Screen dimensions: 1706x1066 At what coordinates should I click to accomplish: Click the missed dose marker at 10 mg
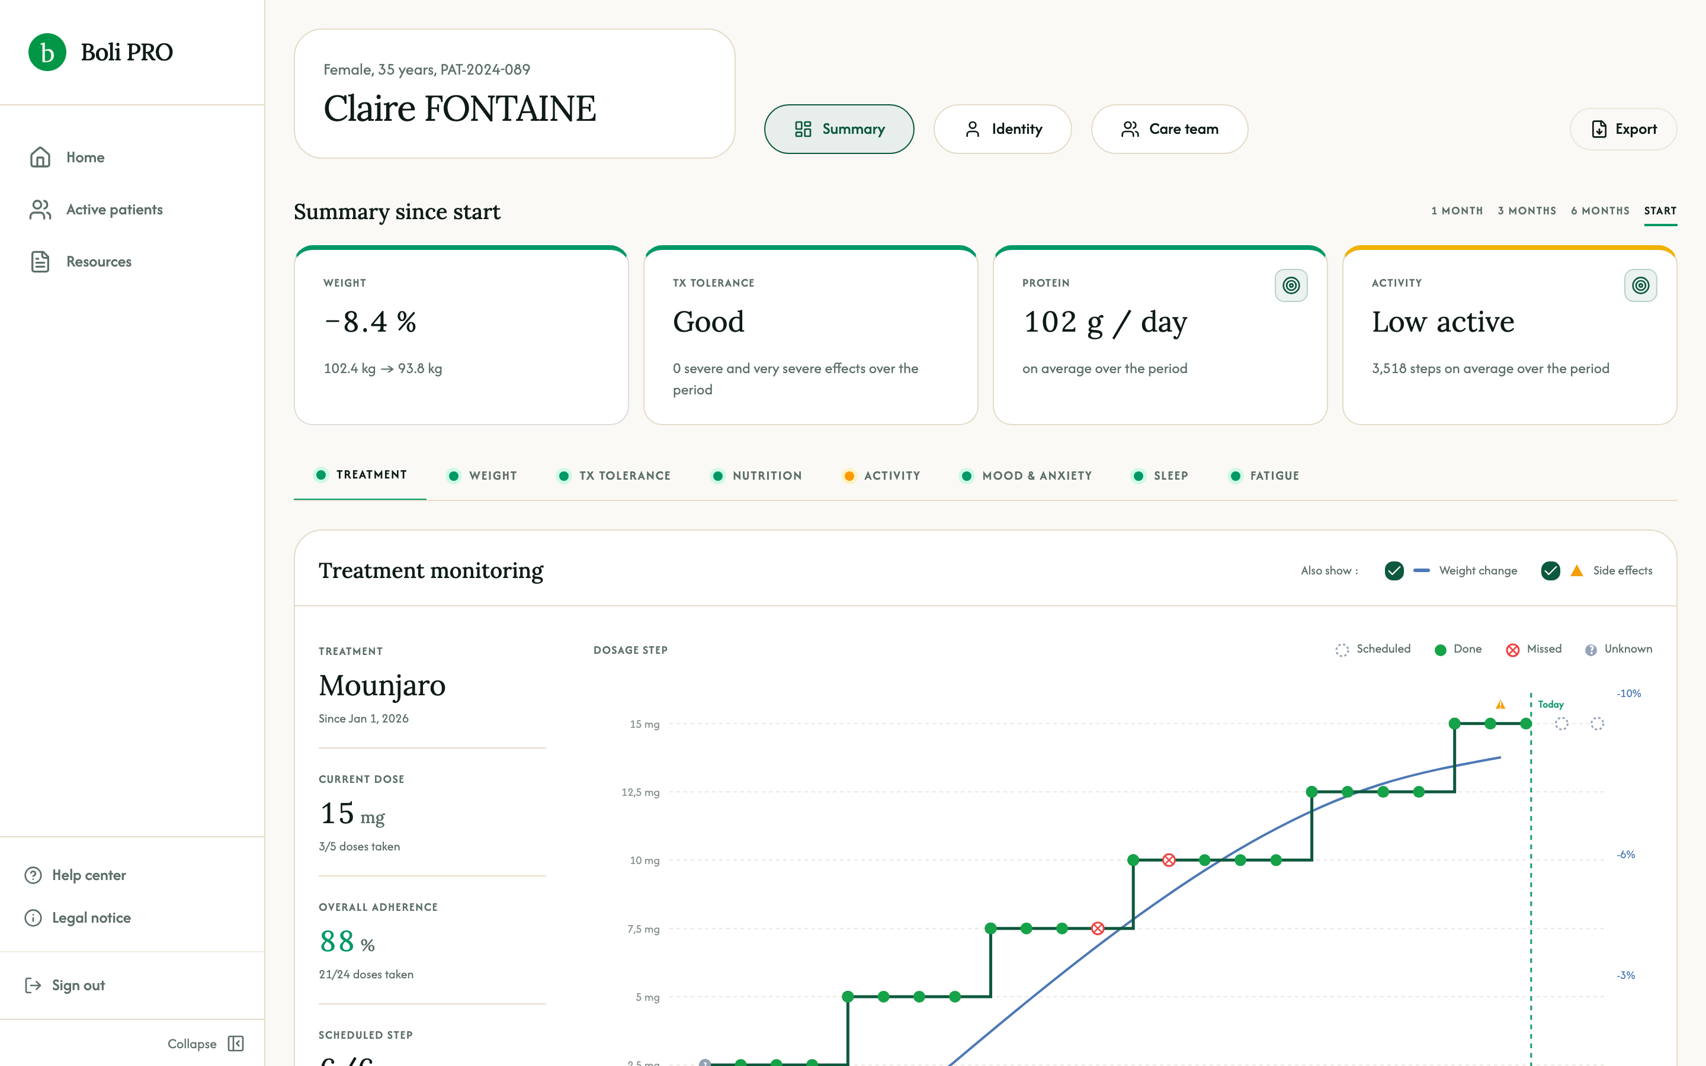coord(1169,860)
